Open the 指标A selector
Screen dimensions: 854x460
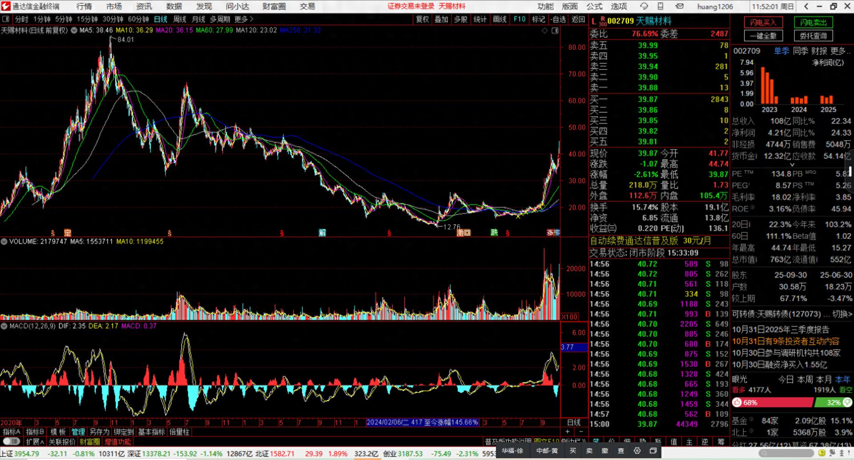tap(12, 432)
